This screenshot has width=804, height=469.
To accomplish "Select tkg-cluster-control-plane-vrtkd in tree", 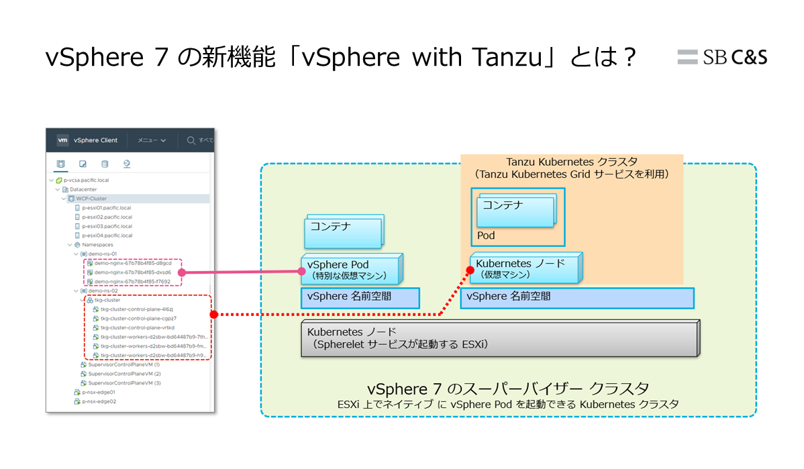I will point(138,328).
